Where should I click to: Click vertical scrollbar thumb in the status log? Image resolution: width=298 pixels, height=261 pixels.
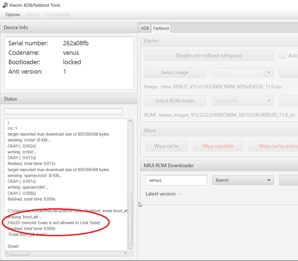tap(130, 220)
